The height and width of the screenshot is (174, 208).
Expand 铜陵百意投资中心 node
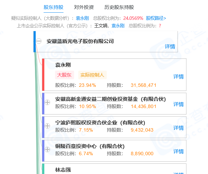pyautogui.click(x=47, y=149)
